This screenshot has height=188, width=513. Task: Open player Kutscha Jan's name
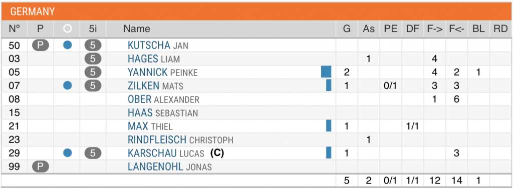(x=158, y=45)
